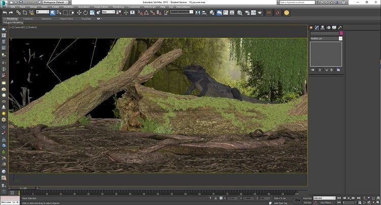The width and height of the screenshot is (381, 205).
Task: Click the Render Production teapot icon
Action: [x=260, y=13]
